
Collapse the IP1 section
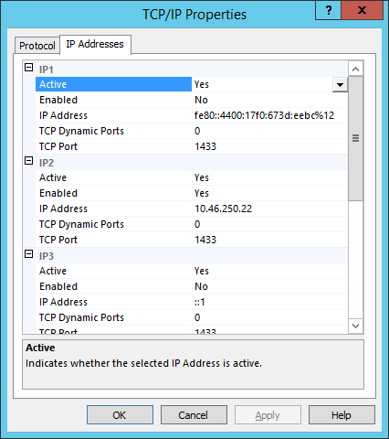[28, 68]
